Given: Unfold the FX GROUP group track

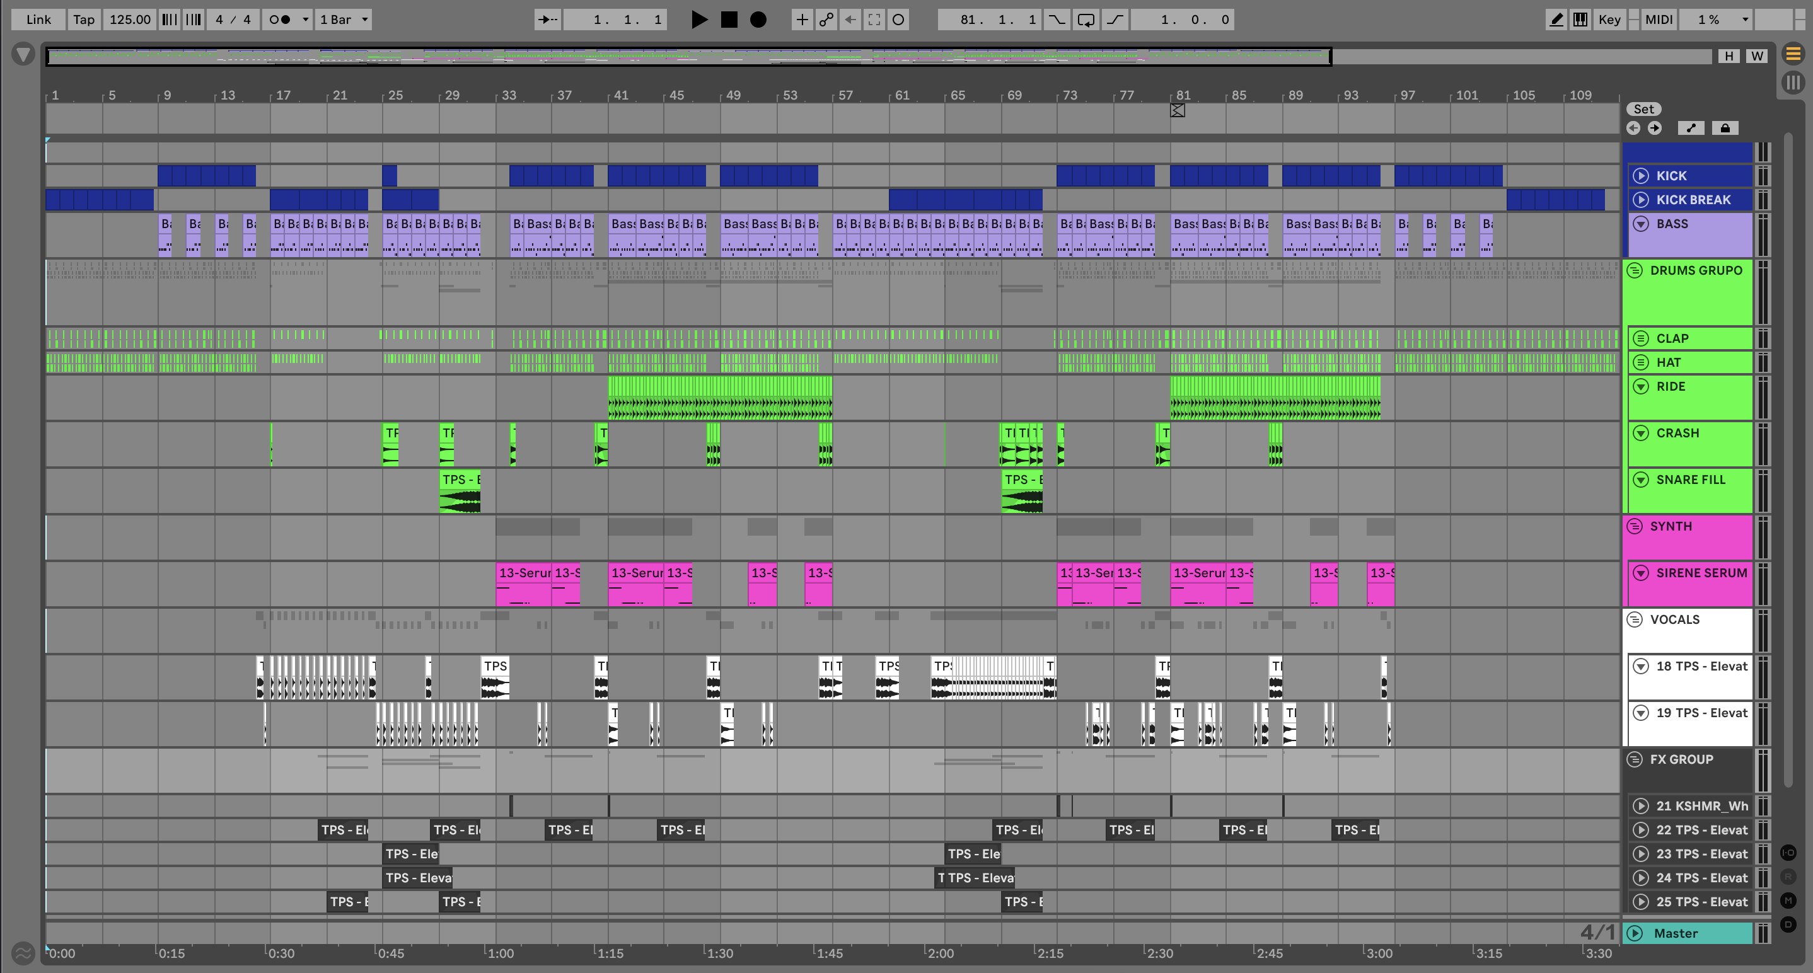Looking at the screenshot, I should tap(1635, 759).
